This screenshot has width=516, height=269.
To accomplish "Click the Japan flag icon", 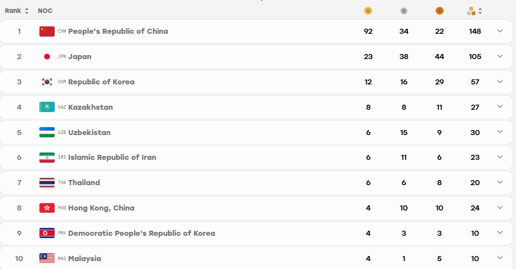I will [x=47, y=57].
